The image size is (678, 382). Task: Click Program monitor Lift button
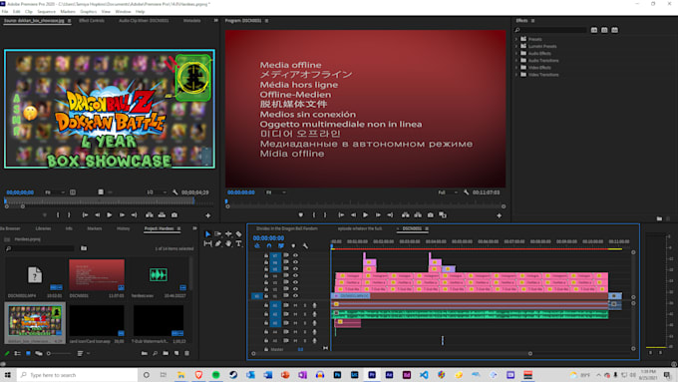coord(405,215)
